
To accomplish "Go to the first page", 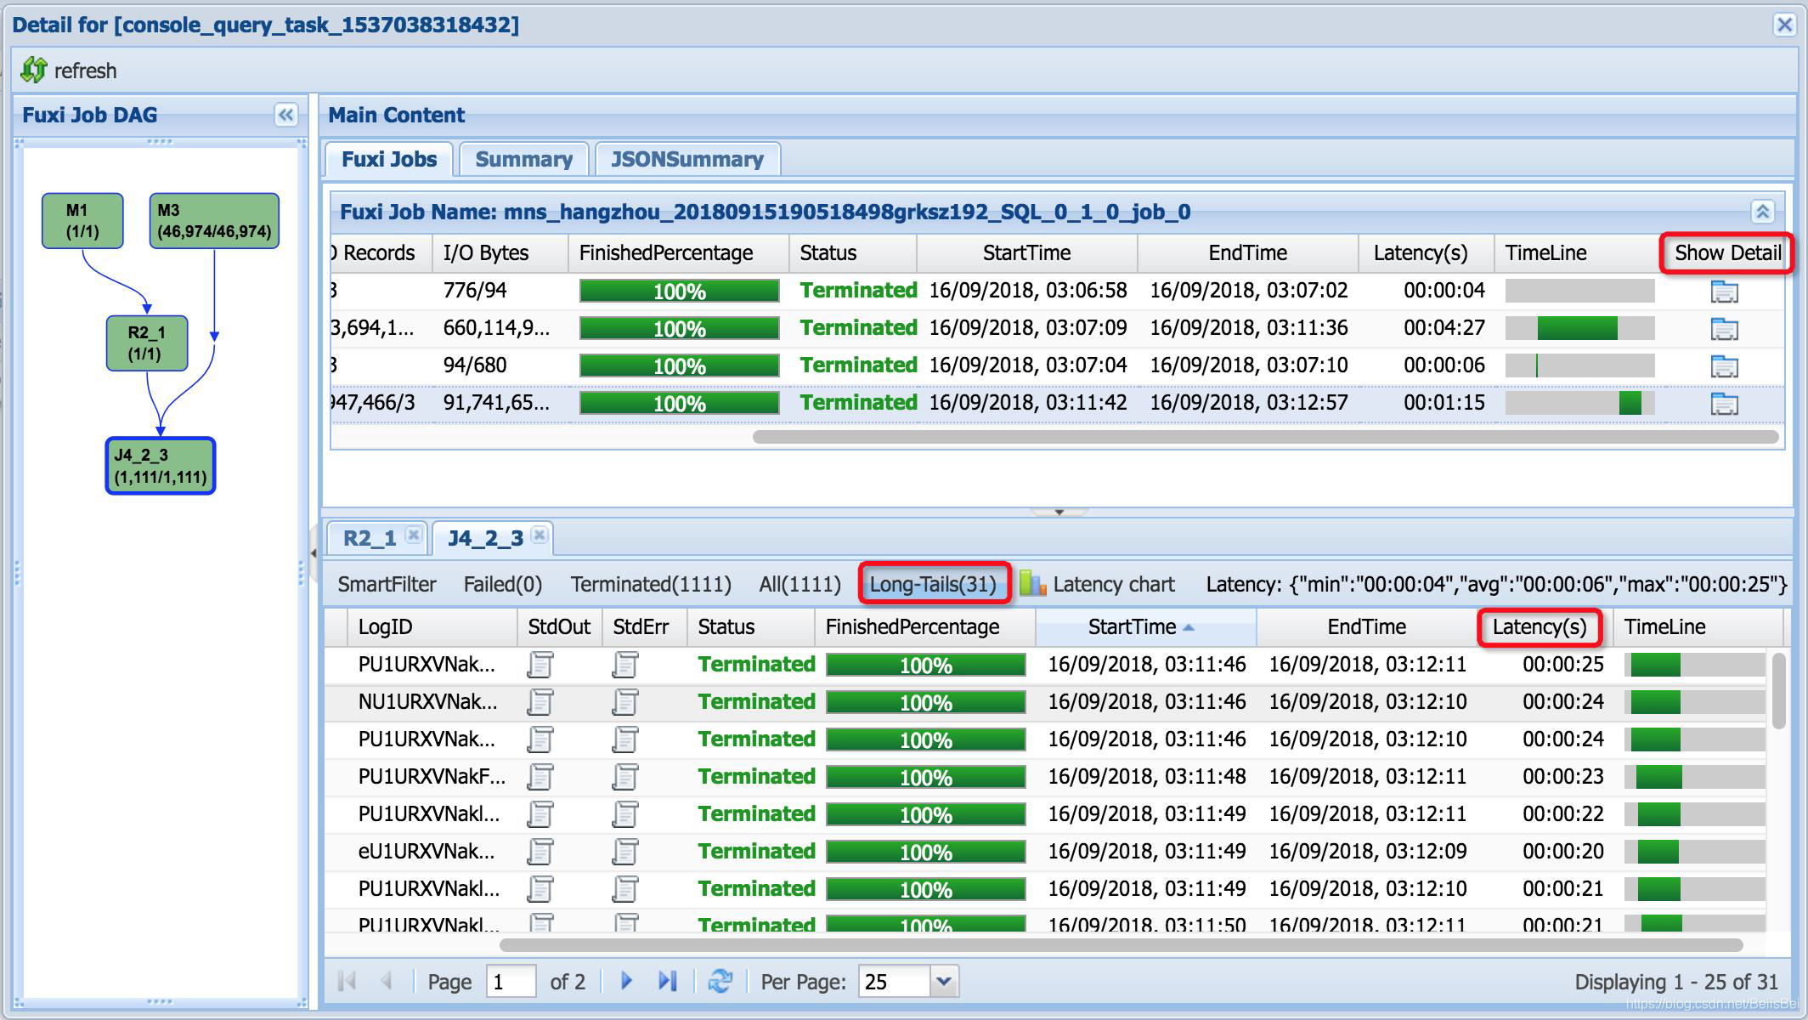I will [347, 981].
